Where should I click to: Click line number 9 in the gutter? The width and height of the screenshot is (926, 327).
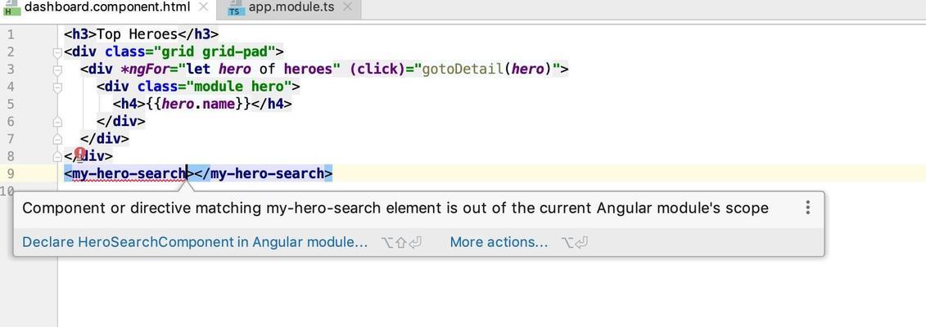tap(10, 173)
